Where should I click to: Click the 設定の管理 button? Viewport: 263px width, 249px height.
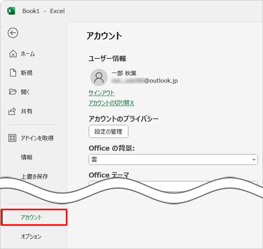108,132
